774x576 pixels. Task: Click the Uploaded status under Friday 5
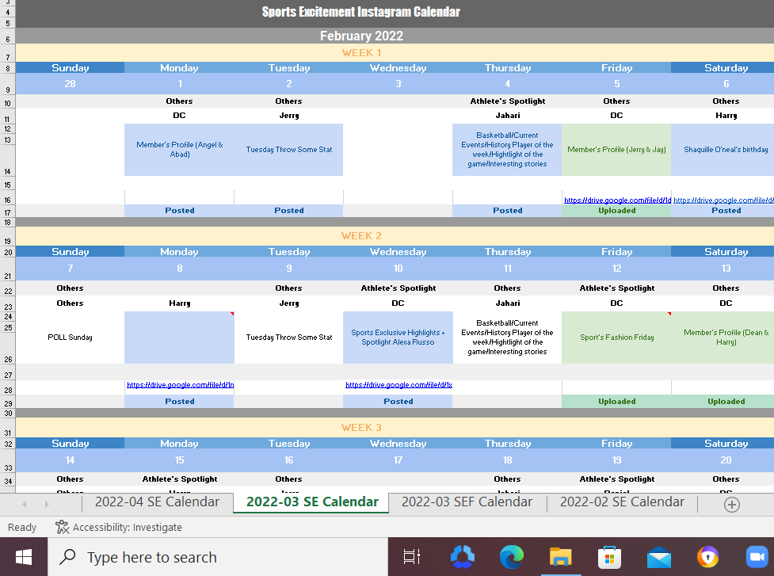coord(616,210)
